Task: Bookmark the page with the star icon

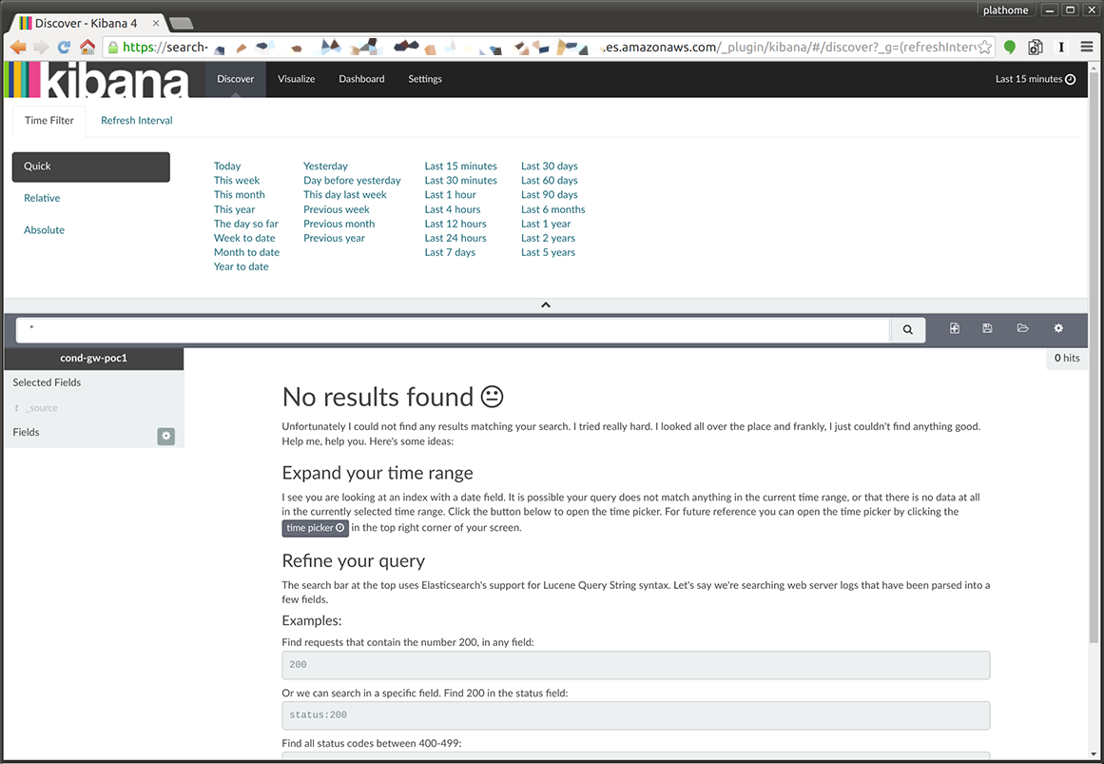Action: point(984,48)
